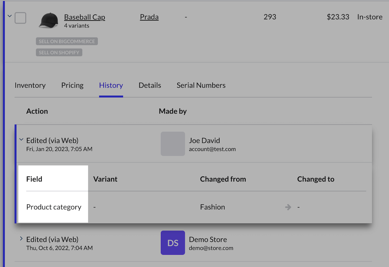Show the Serial Numbers tab

[201, 85]
